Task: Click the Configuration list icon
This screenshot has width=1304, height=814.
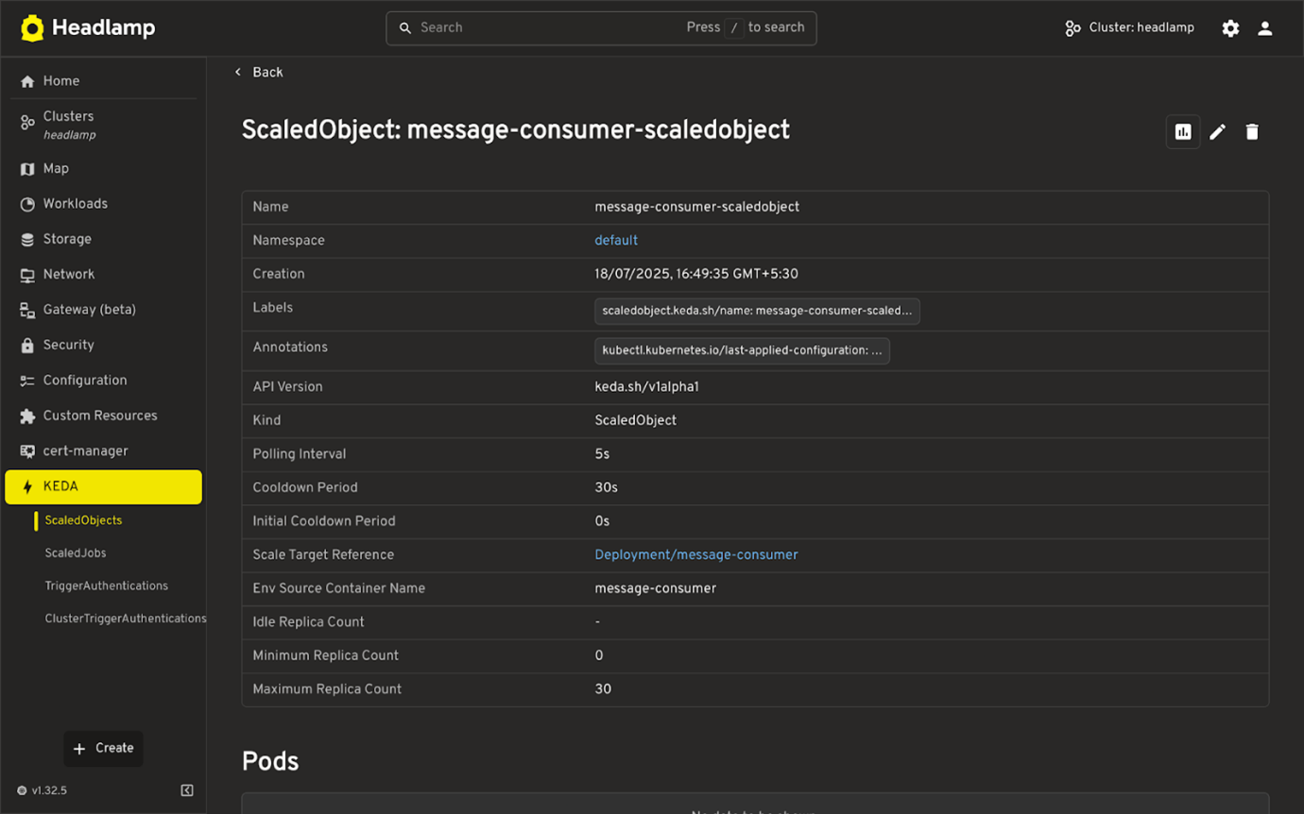Action: 27,381
